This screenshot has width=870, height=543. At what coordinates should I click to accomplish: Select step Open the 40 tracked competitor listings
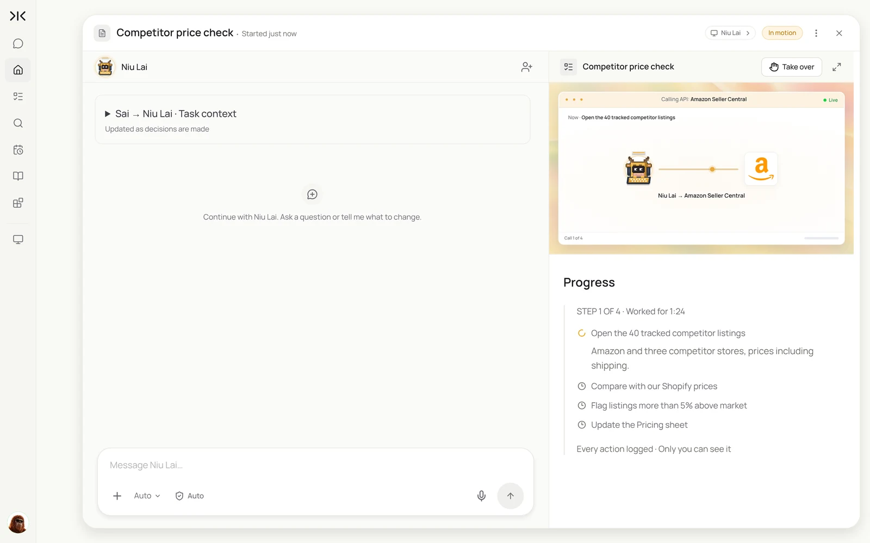click(x=668, y=333)
